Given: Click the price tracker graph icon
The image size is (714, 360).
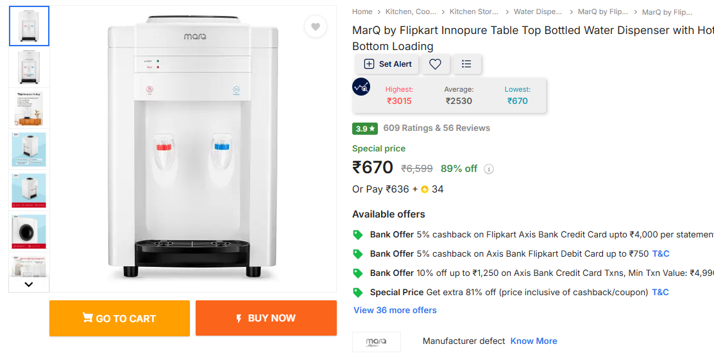Looking at the screenshot, I should 361,87.
